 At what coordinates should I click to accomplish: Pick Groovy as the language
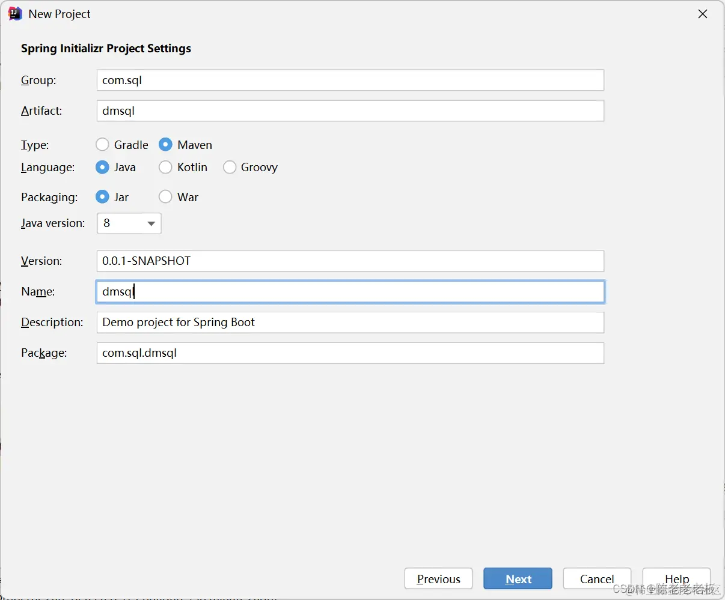pyautogui.click(x=230, y=167)
